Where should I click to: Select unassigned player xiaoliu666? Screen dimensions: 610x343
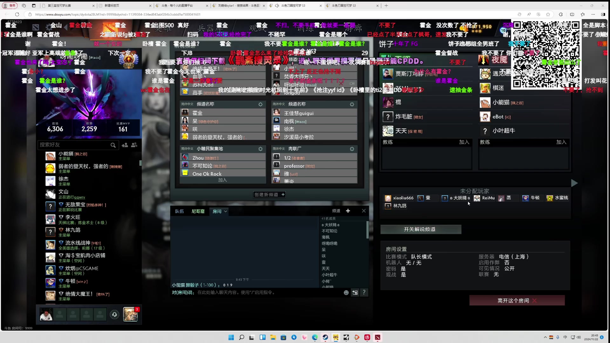click(399, 198)
